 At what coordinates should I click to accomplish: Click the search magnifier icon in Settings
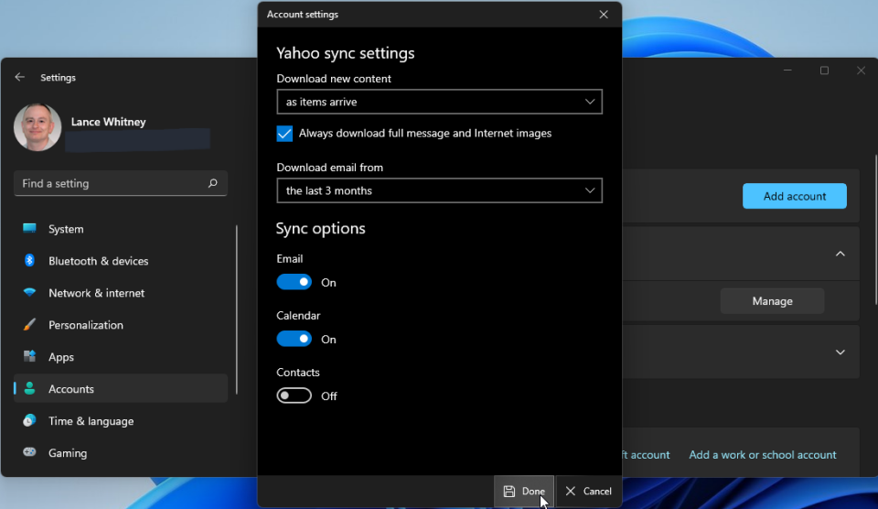(x=213, y=183)
